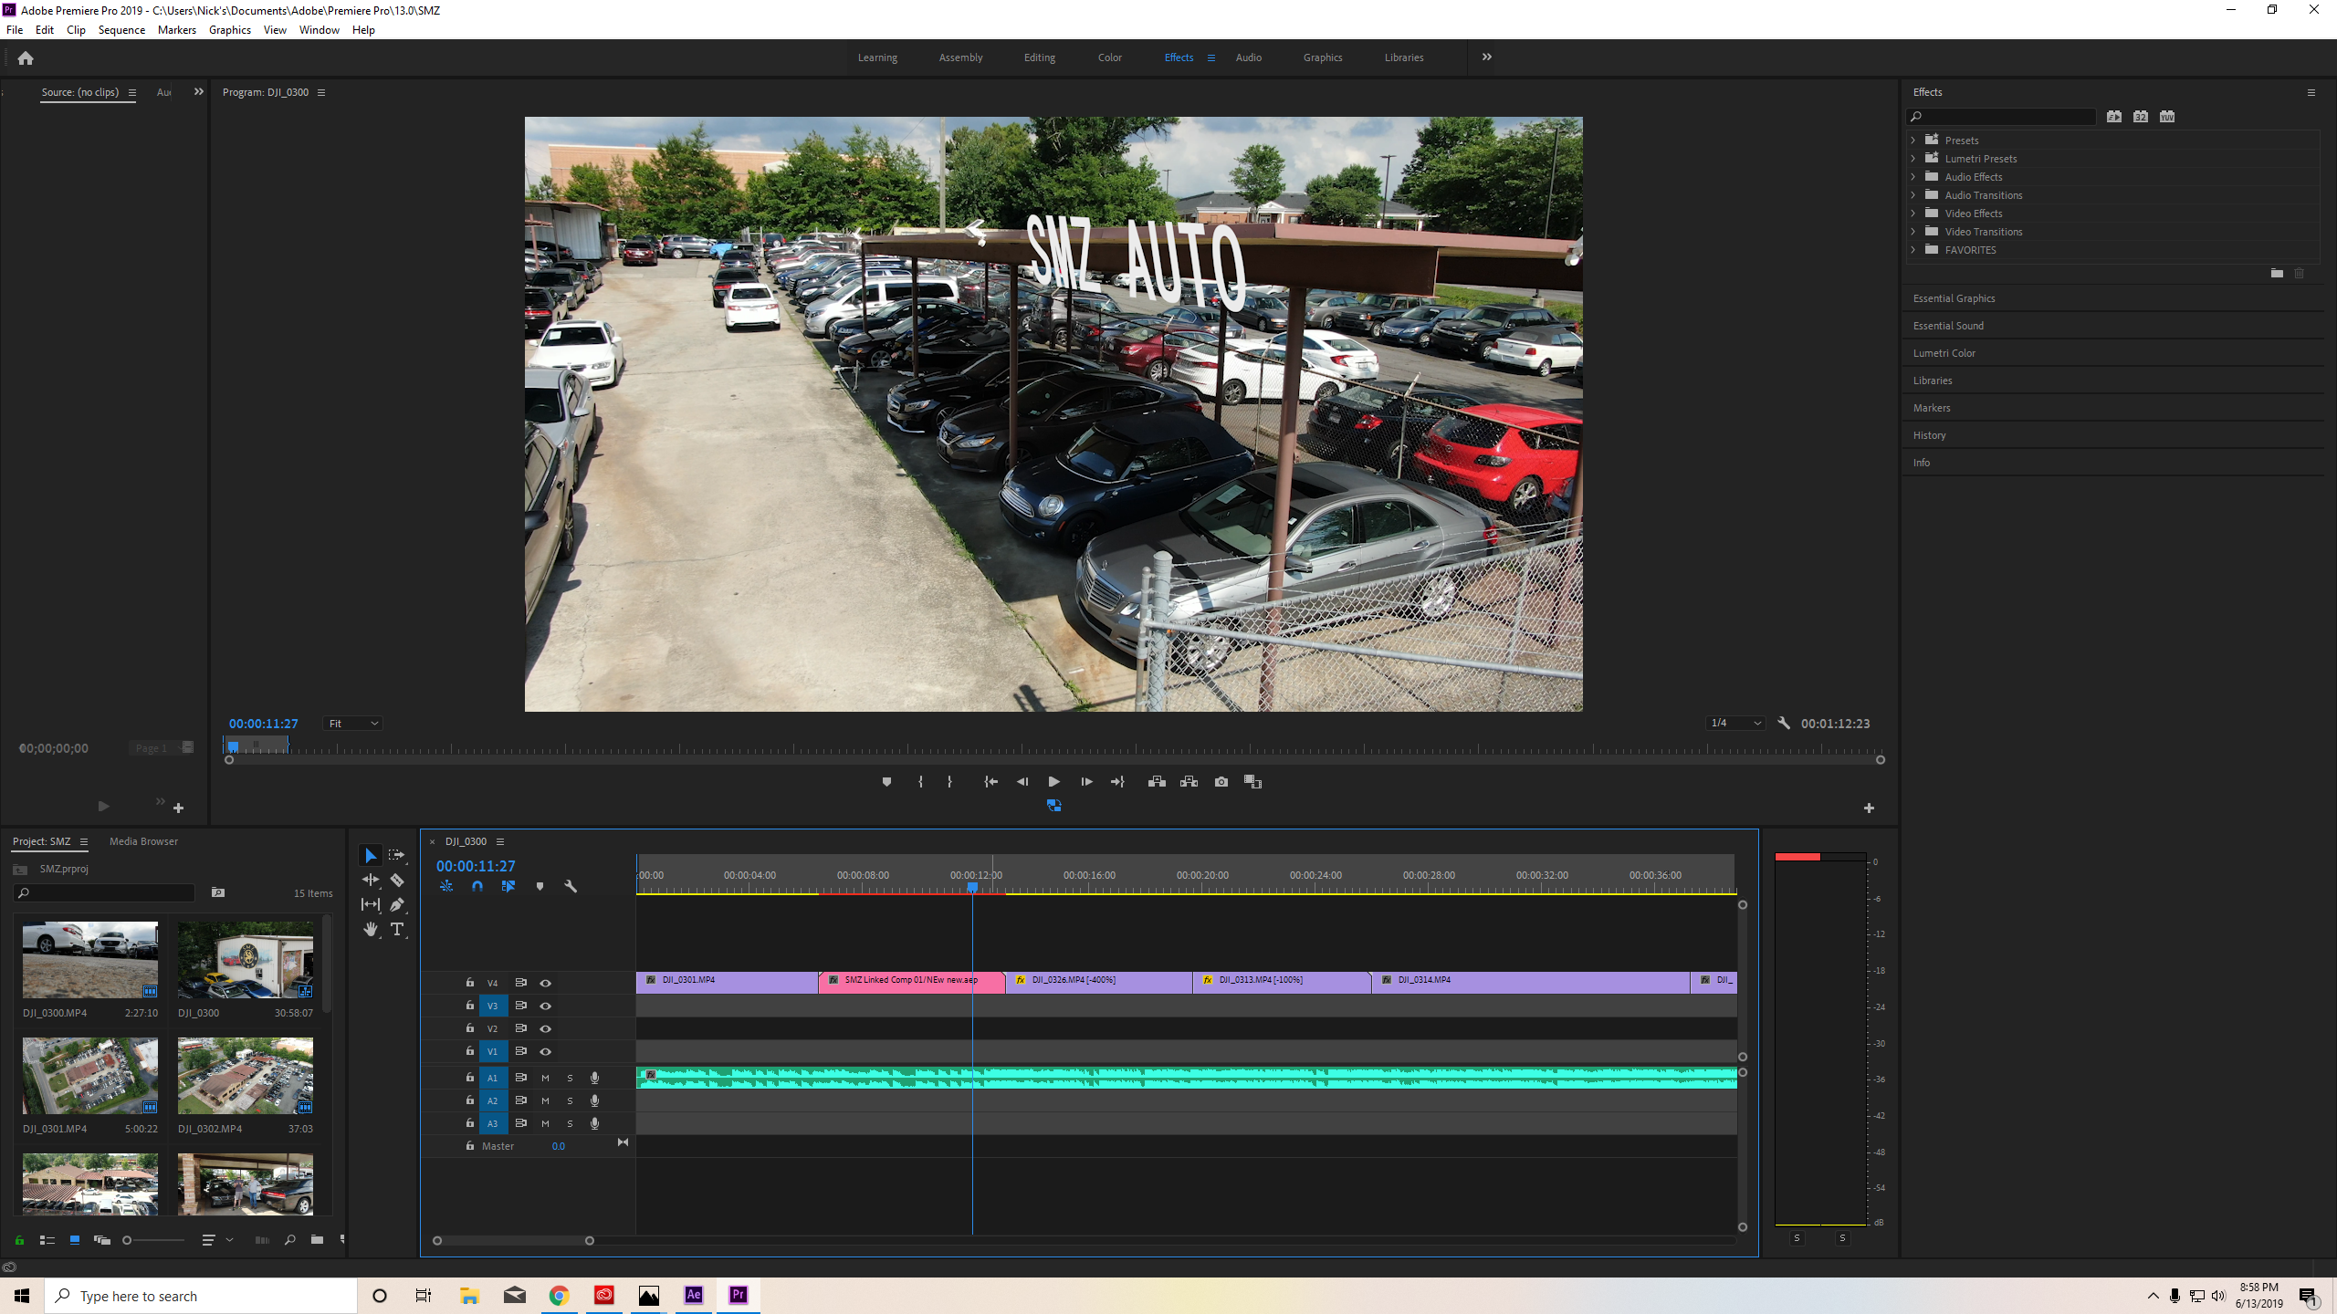Click Add Marker in Program monitor
The height and width of the screenshot is (1314, 2337).
(x=886, y=782)
